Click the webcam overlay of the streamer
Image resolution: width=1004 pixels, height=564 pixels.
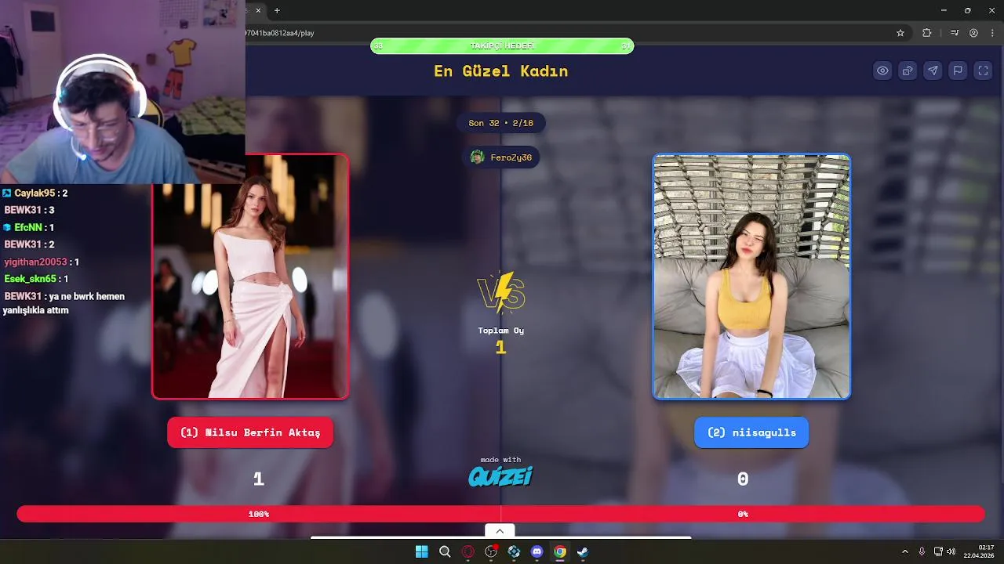point(122,92)
